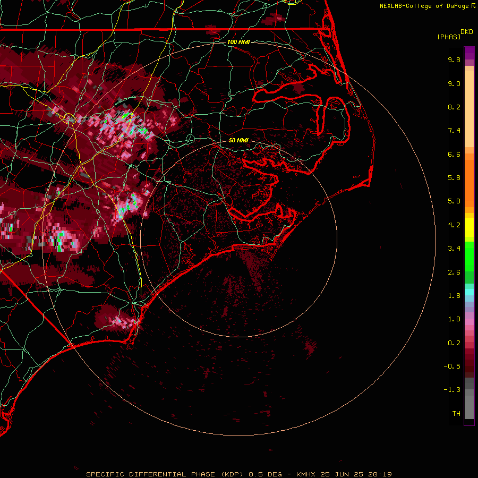Click the NEXLAB-College of DuPage header text

pos(424,6)
